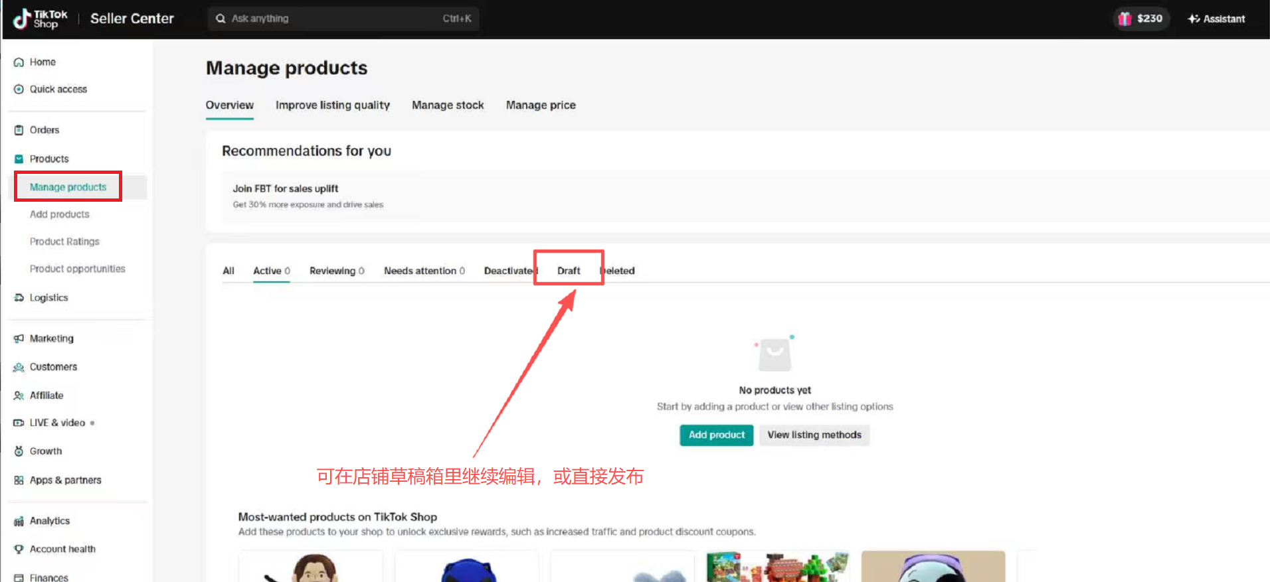Click the LIVE & video camera icon
The width and height of the screenshot is (1270, 582).
click(19, 423)
